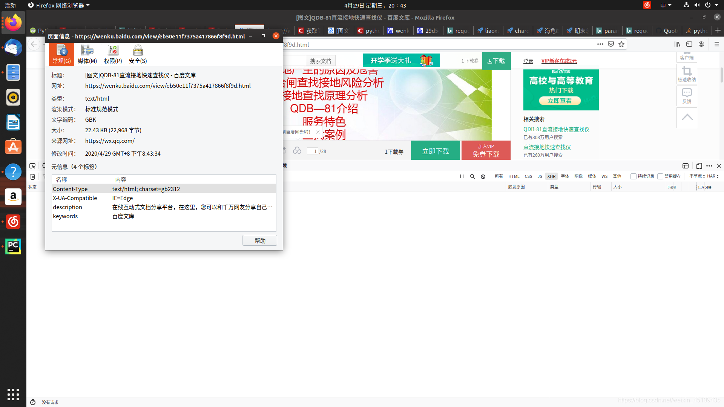Click the 极速收纳 crop icon on page sidebar
The width and height of the screenshot is (724, 407).
tap(687, 74)
